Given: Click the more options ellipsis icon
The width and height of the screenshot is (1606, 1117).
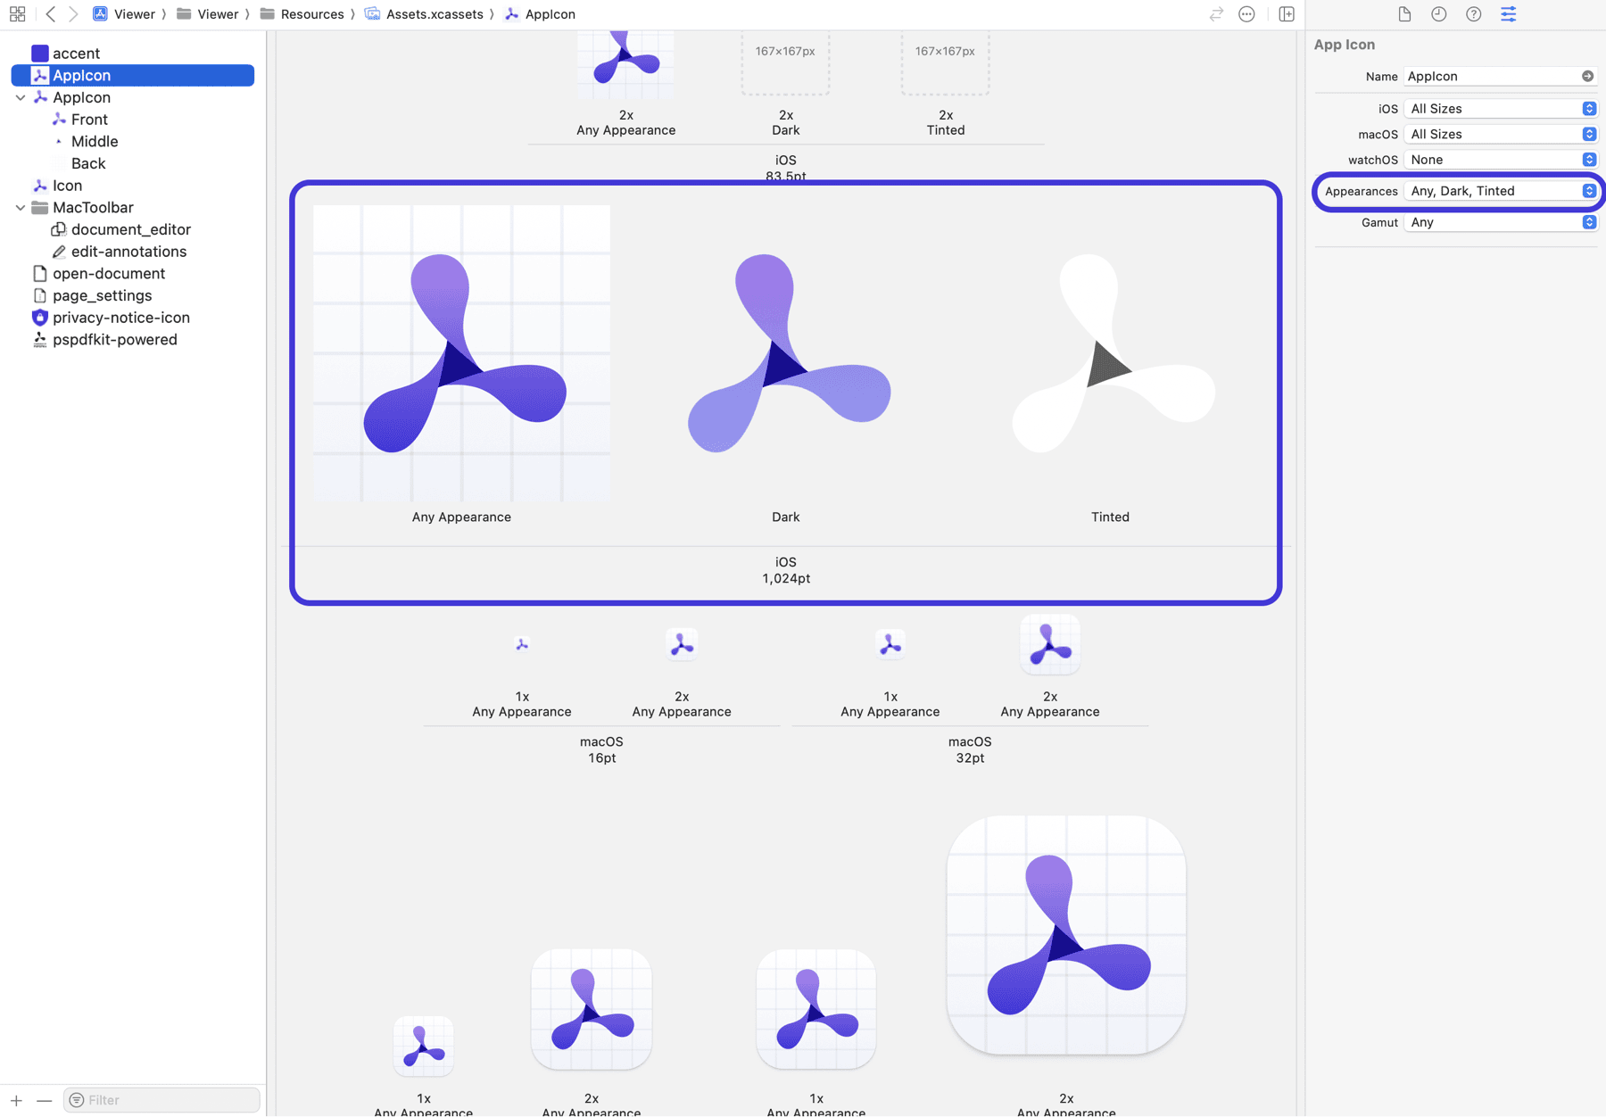Looking at the screenshot, I should (x=1246, y=13).
